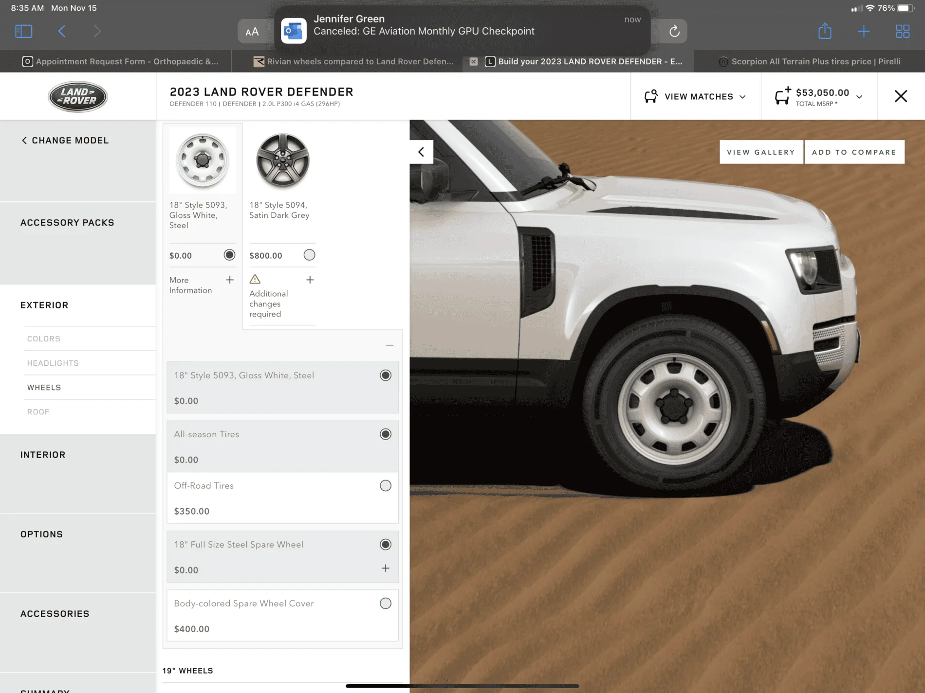Close the configurator with X icon

click(x=901, y=96)
